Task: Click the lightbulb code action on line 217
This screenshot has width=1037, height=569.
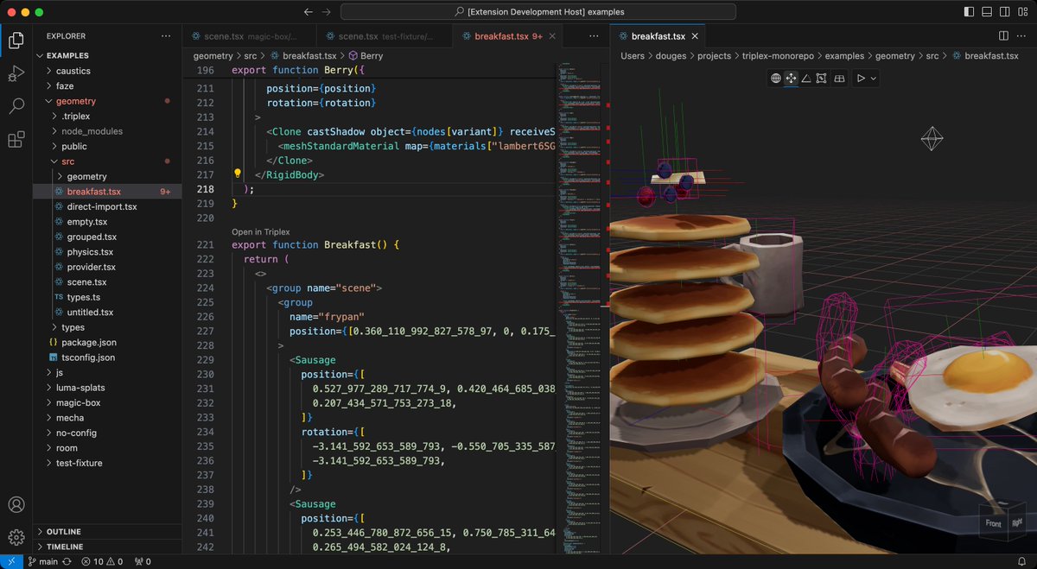Action: click(x=238, y=174)
